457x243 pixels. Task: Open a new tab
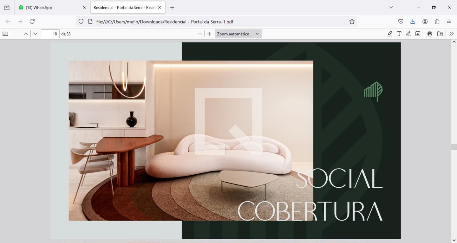coord(172,7)
